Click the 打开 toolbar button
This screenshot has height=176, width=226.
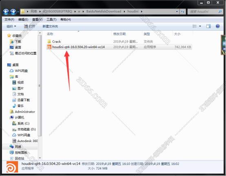point(29,27)
